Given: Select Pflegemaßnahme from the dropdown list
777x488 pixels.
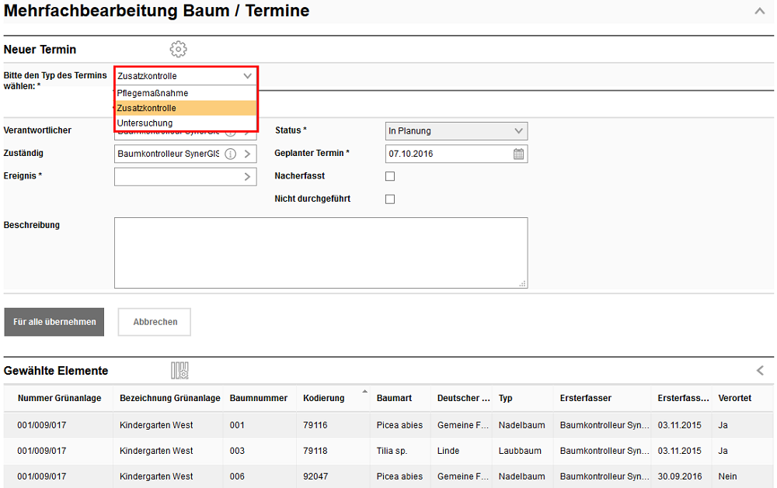Looking at the screenshot, I should pos(186,93).
